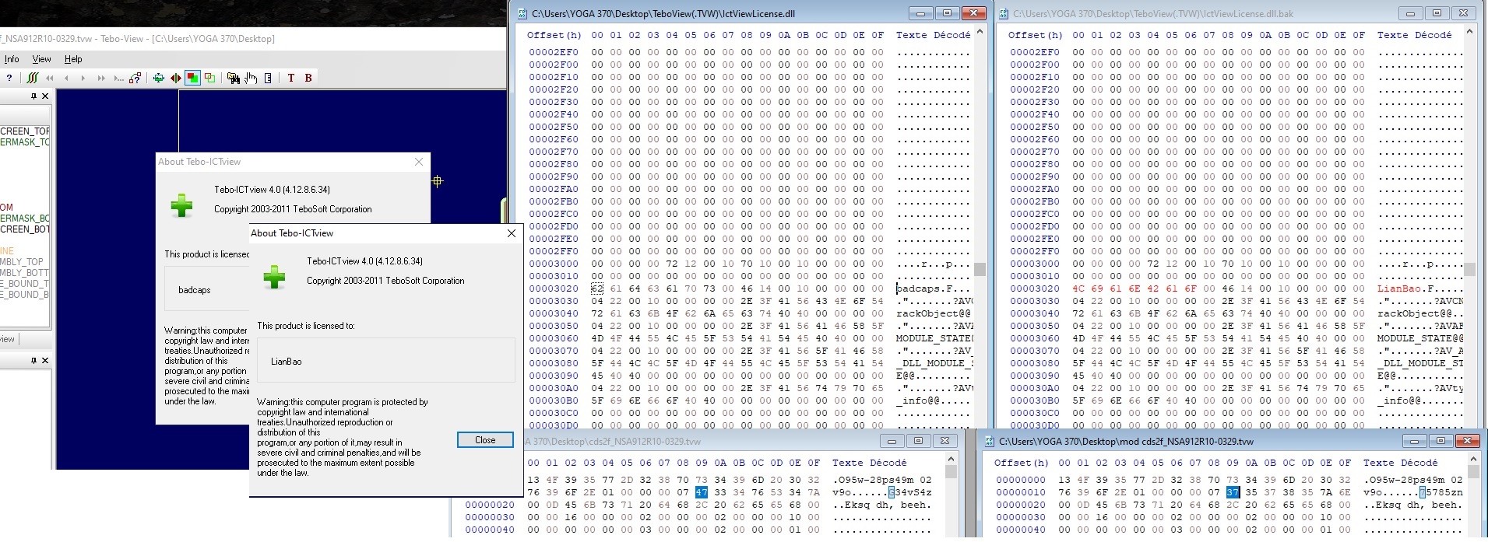1488x542 pixels.
Task: Click the layers stack icon in toolbar
Action: (32, 78)
